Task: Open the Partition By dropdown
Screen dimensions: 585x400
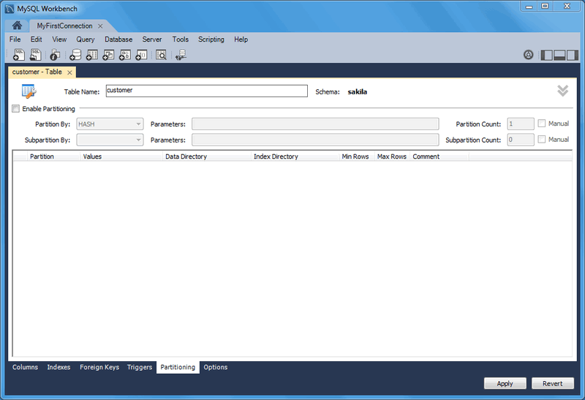Action: [x=110, y=124]
